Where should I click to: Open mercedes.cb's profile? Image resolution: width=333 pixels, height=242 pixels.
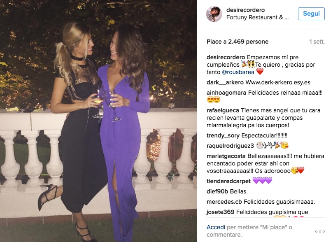[224, 202]
